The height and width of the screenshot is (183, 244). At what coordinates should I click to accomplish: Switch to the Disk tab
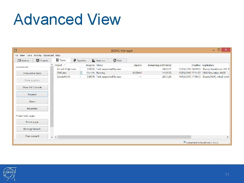[117, 61]
